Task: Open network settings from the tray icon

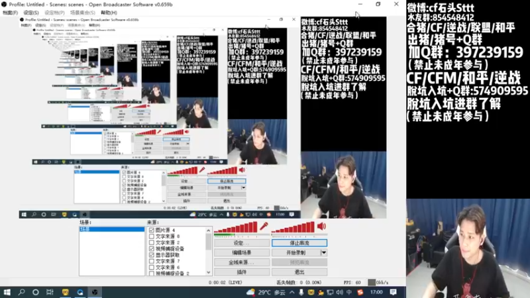Action: point(330,292)
